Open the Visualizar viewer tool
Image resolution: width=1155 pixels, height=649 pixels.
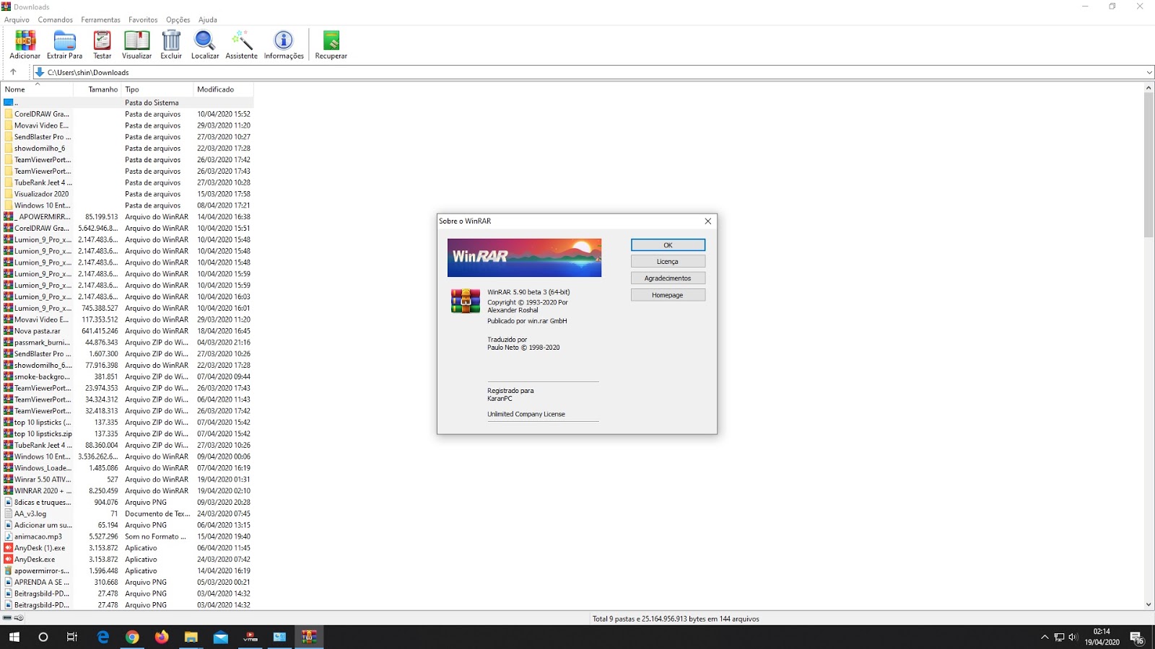coord(136,45)
